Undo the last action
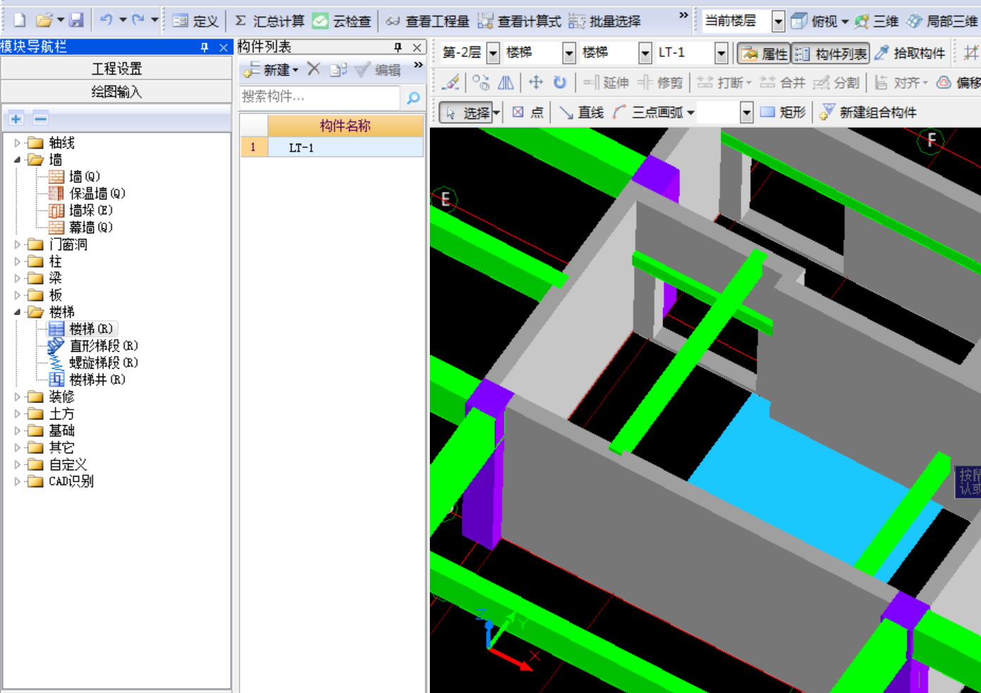Screen dimensions: 981x693 pos(106,20)
